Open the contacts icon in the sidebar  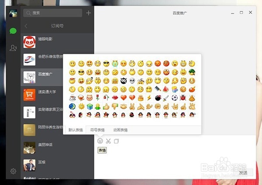(13, 48)
